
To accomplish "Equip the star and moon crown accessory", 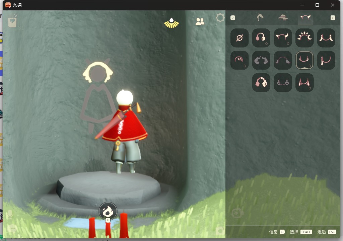I will 304,38.
